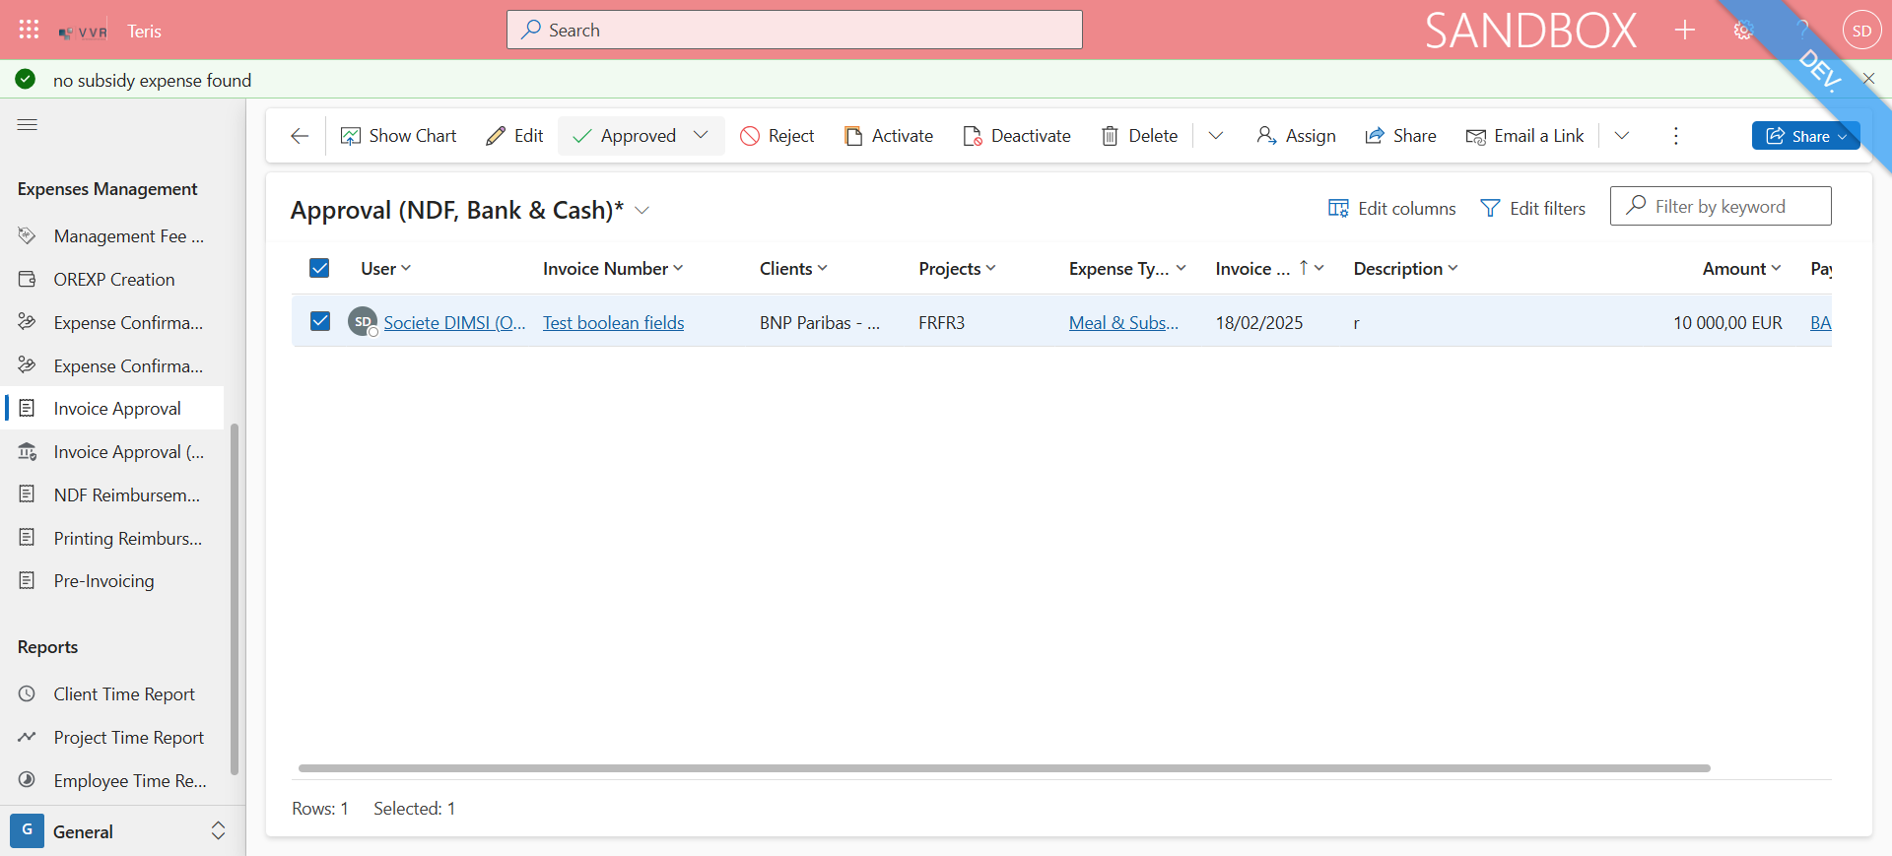Click the Assign command
Screen dimensions: 1892x856
coord(1296,136)
